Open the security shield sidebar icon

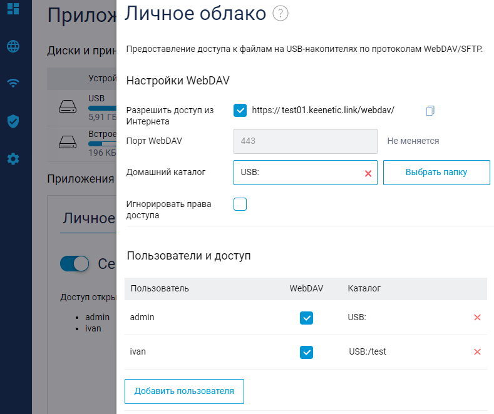point(13,121)
